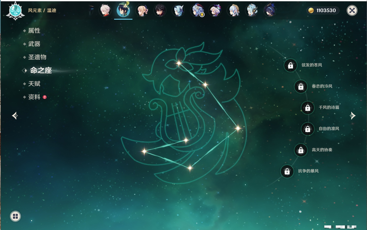Click the Mora coin icon
Viewport: 367px width, 230px height.
311,10
